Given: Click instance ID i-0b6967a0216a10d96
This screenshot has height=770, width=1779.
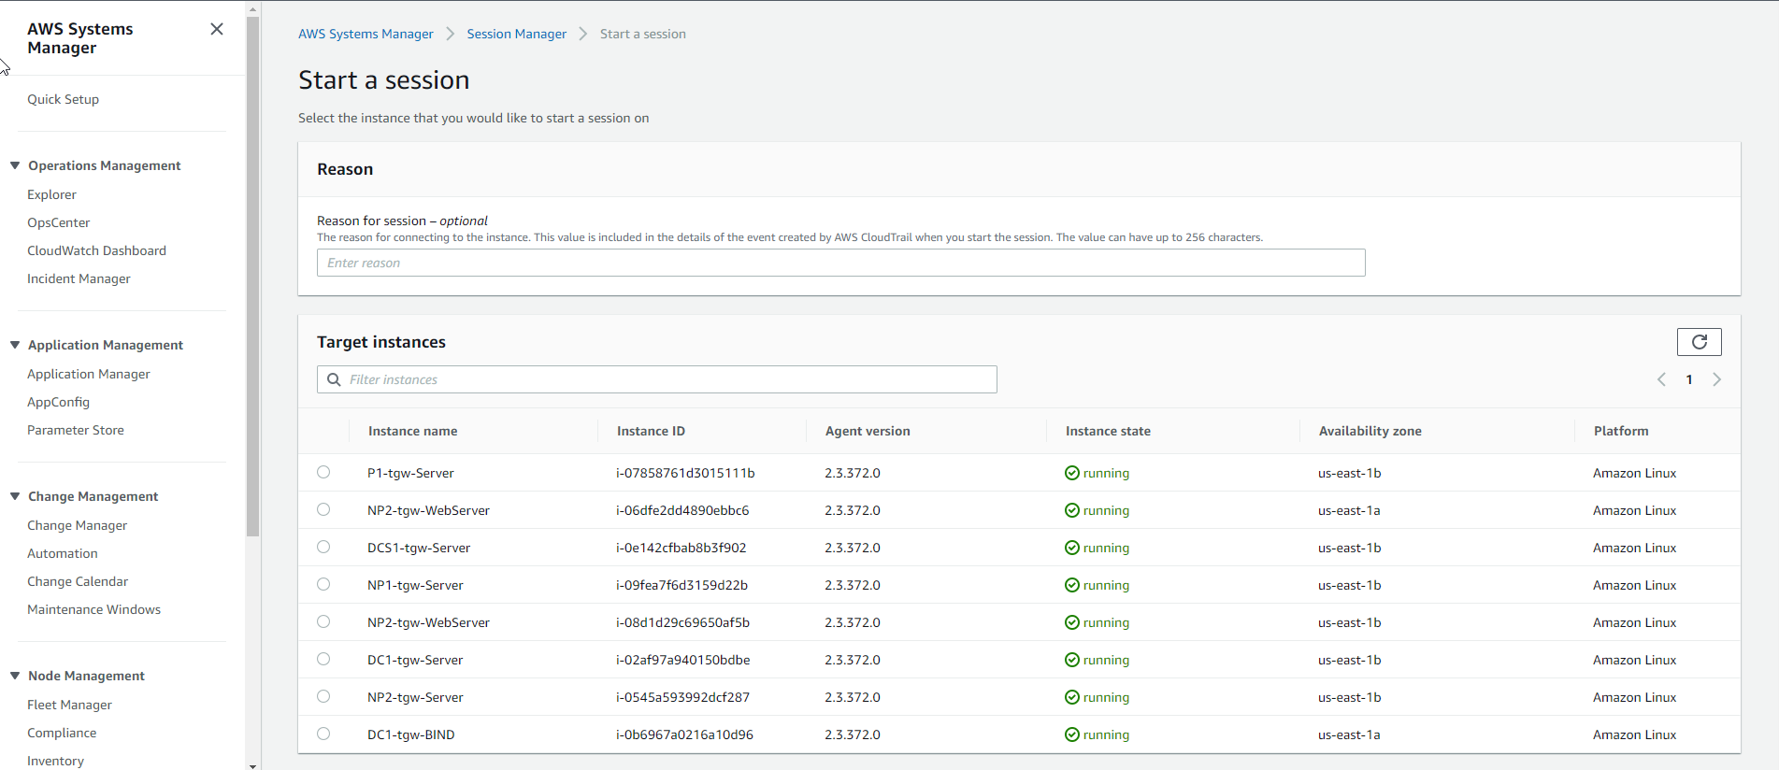Looking at the screenshot, I should coord(684,734).
